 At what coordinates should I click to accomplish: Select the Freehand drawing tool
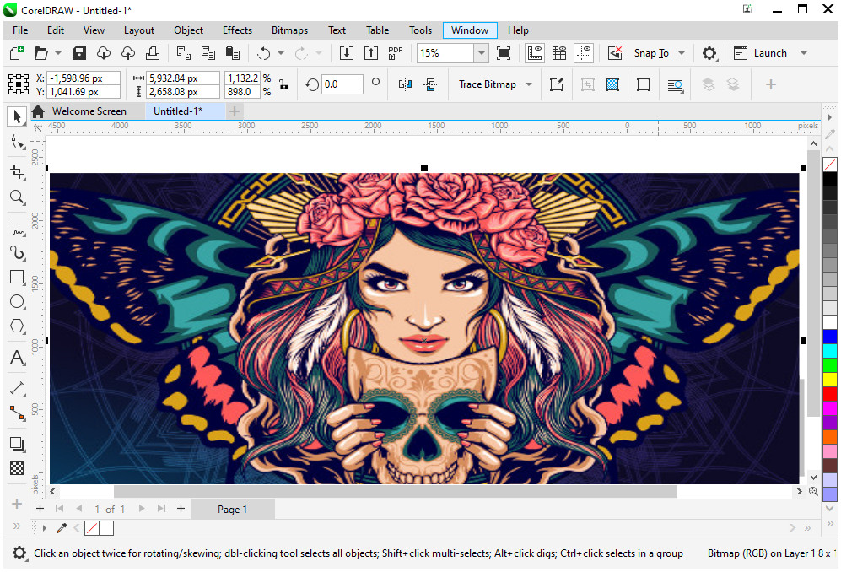click(17, 228)
